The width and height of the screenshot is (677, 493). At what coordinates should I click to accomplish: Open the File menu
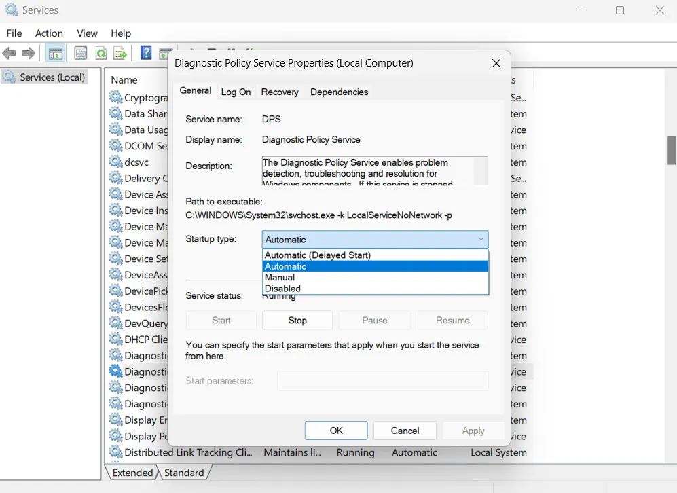tap(14, 33)
